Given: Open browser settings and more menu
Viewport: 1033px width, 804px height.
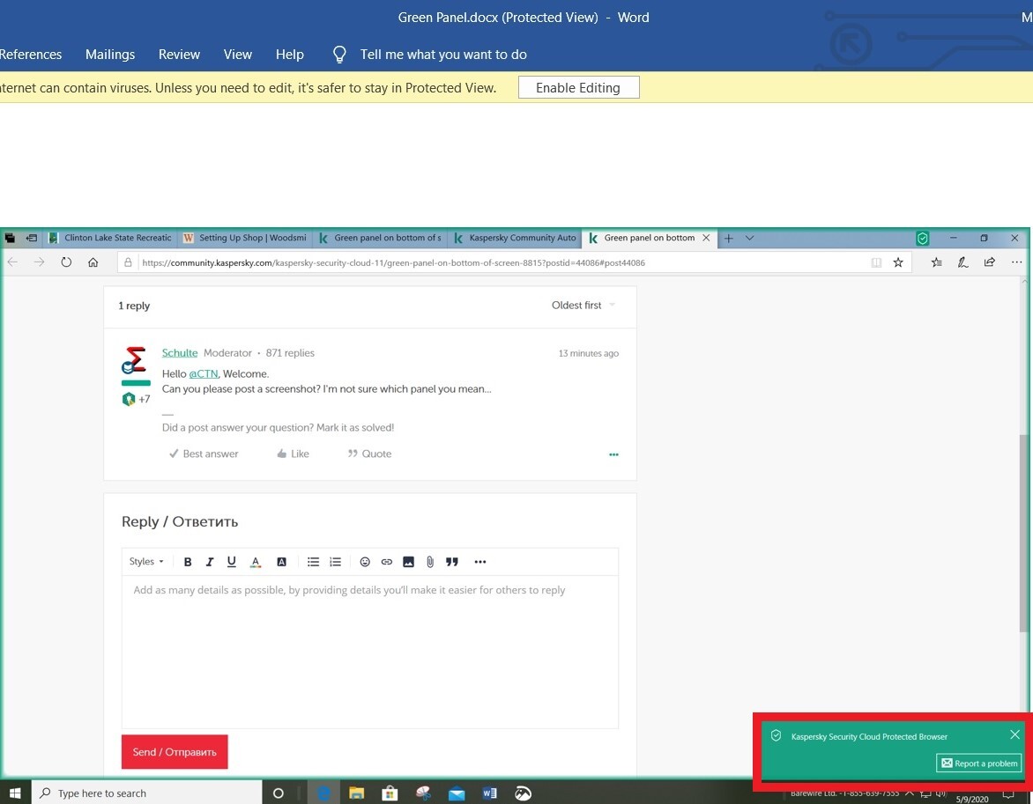Looking at the screenshot, I should tap(1016, 262).
